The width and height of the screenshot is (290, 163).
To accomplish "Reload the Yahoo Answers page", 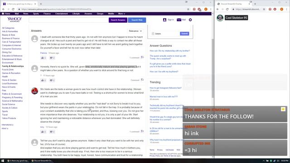I will point(13,9).
